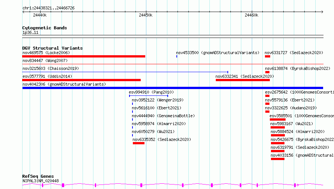Click the nsv6138874 (ByrskaBishop2022) label
This screenshot has width=334, height=189.
298,68
